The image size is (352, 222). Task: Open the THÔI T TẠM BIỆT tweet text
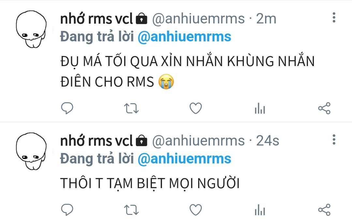coord(150,183)
